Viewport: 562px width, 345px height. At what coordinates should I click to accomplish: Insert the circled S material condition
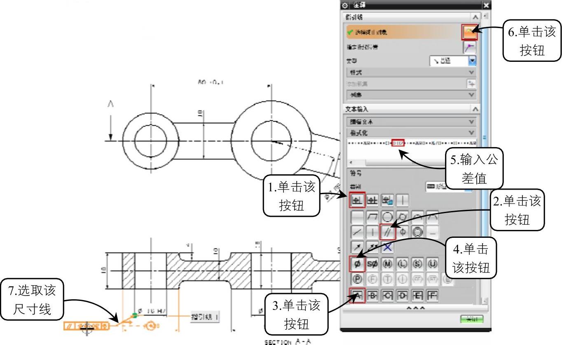[418, 264]
